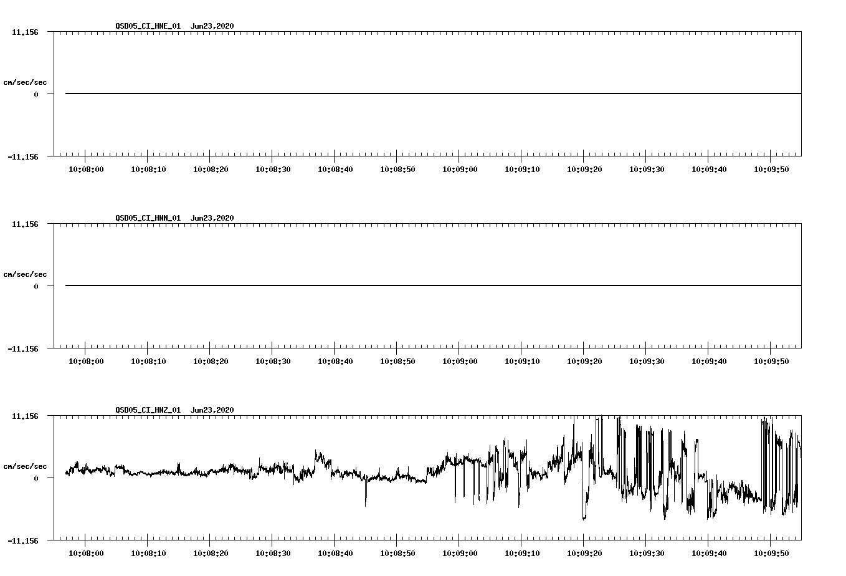Click the flat HNN trace line

point(433,286)
